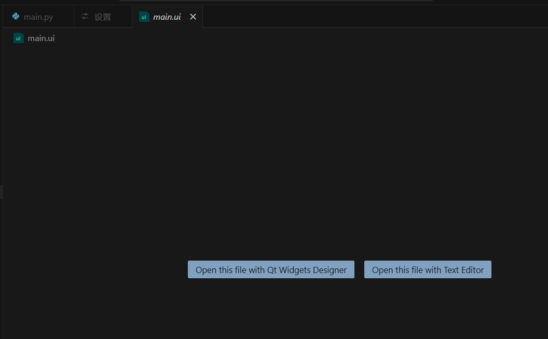Switch to the main.py tab
548x339 pixels.
click(x=38, y=17)
